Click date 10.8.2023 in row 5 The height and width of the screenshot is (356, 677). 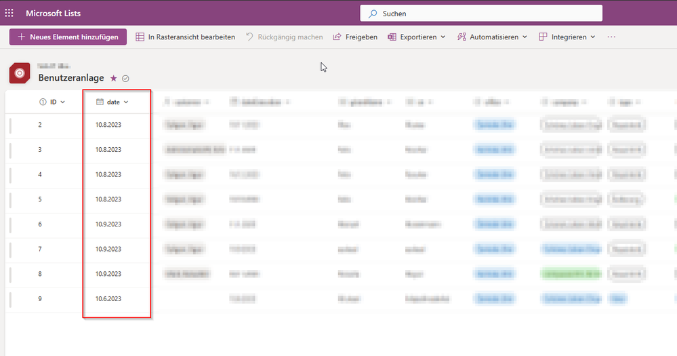pyautogui.click(x=108, y=199)
